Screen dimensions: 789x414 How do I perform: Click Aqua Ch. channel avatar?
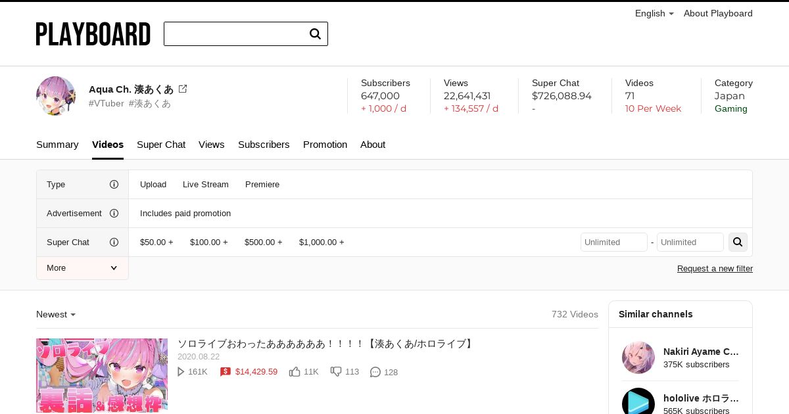pos(56,96)
